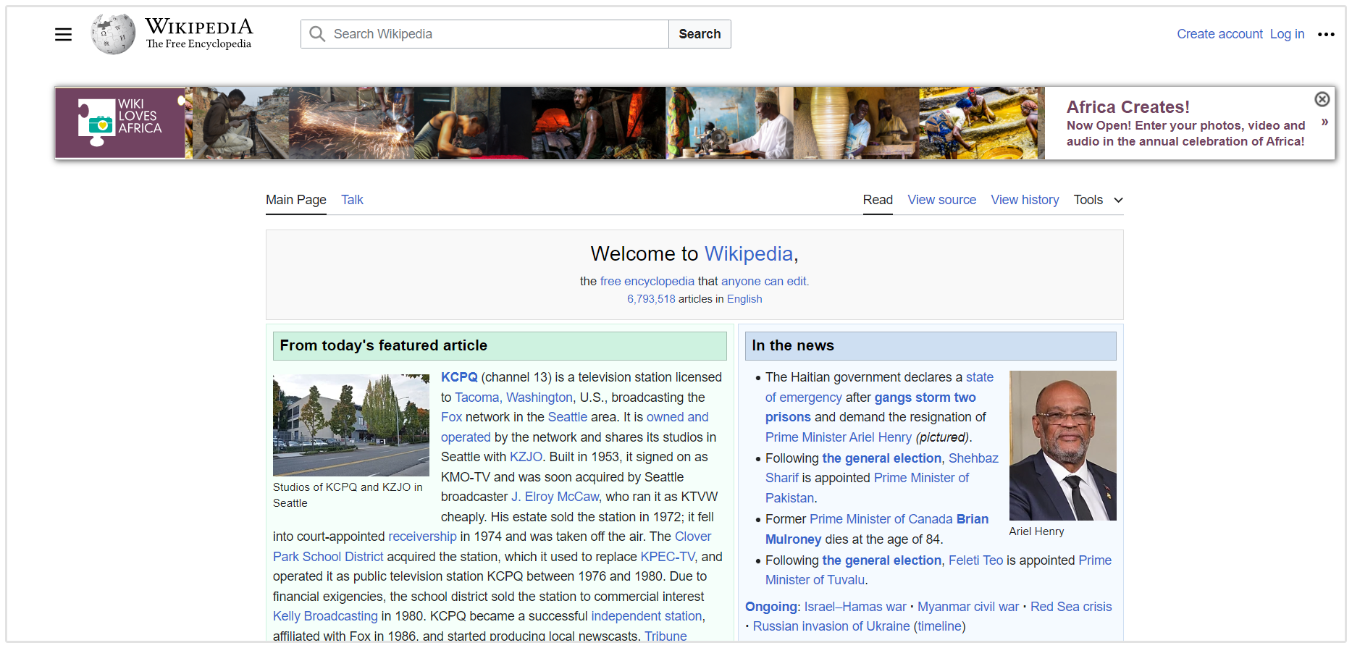Dismiss the Africa Creates banner

pos(1322,99)
